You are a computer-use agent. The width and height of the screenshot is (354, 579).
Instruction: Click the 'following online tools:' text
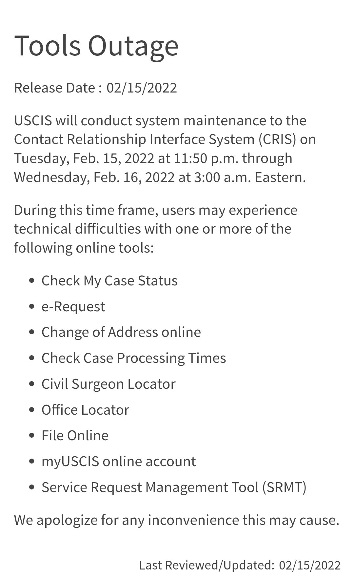[x=84, y=248]
